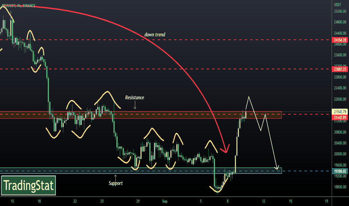Click the USDT currency label on price axis

(337, 4)
